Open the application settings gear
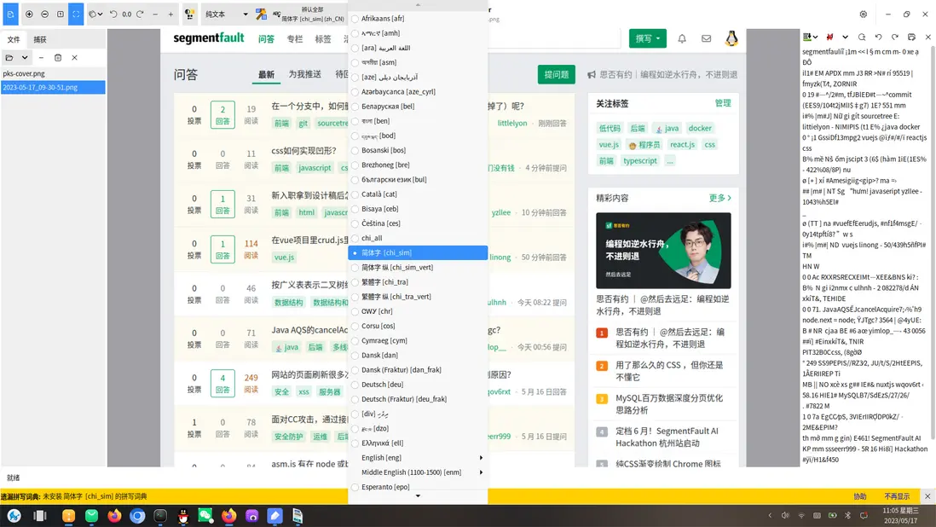The height and width of the screenshot is (527, 936). (863, 14)
